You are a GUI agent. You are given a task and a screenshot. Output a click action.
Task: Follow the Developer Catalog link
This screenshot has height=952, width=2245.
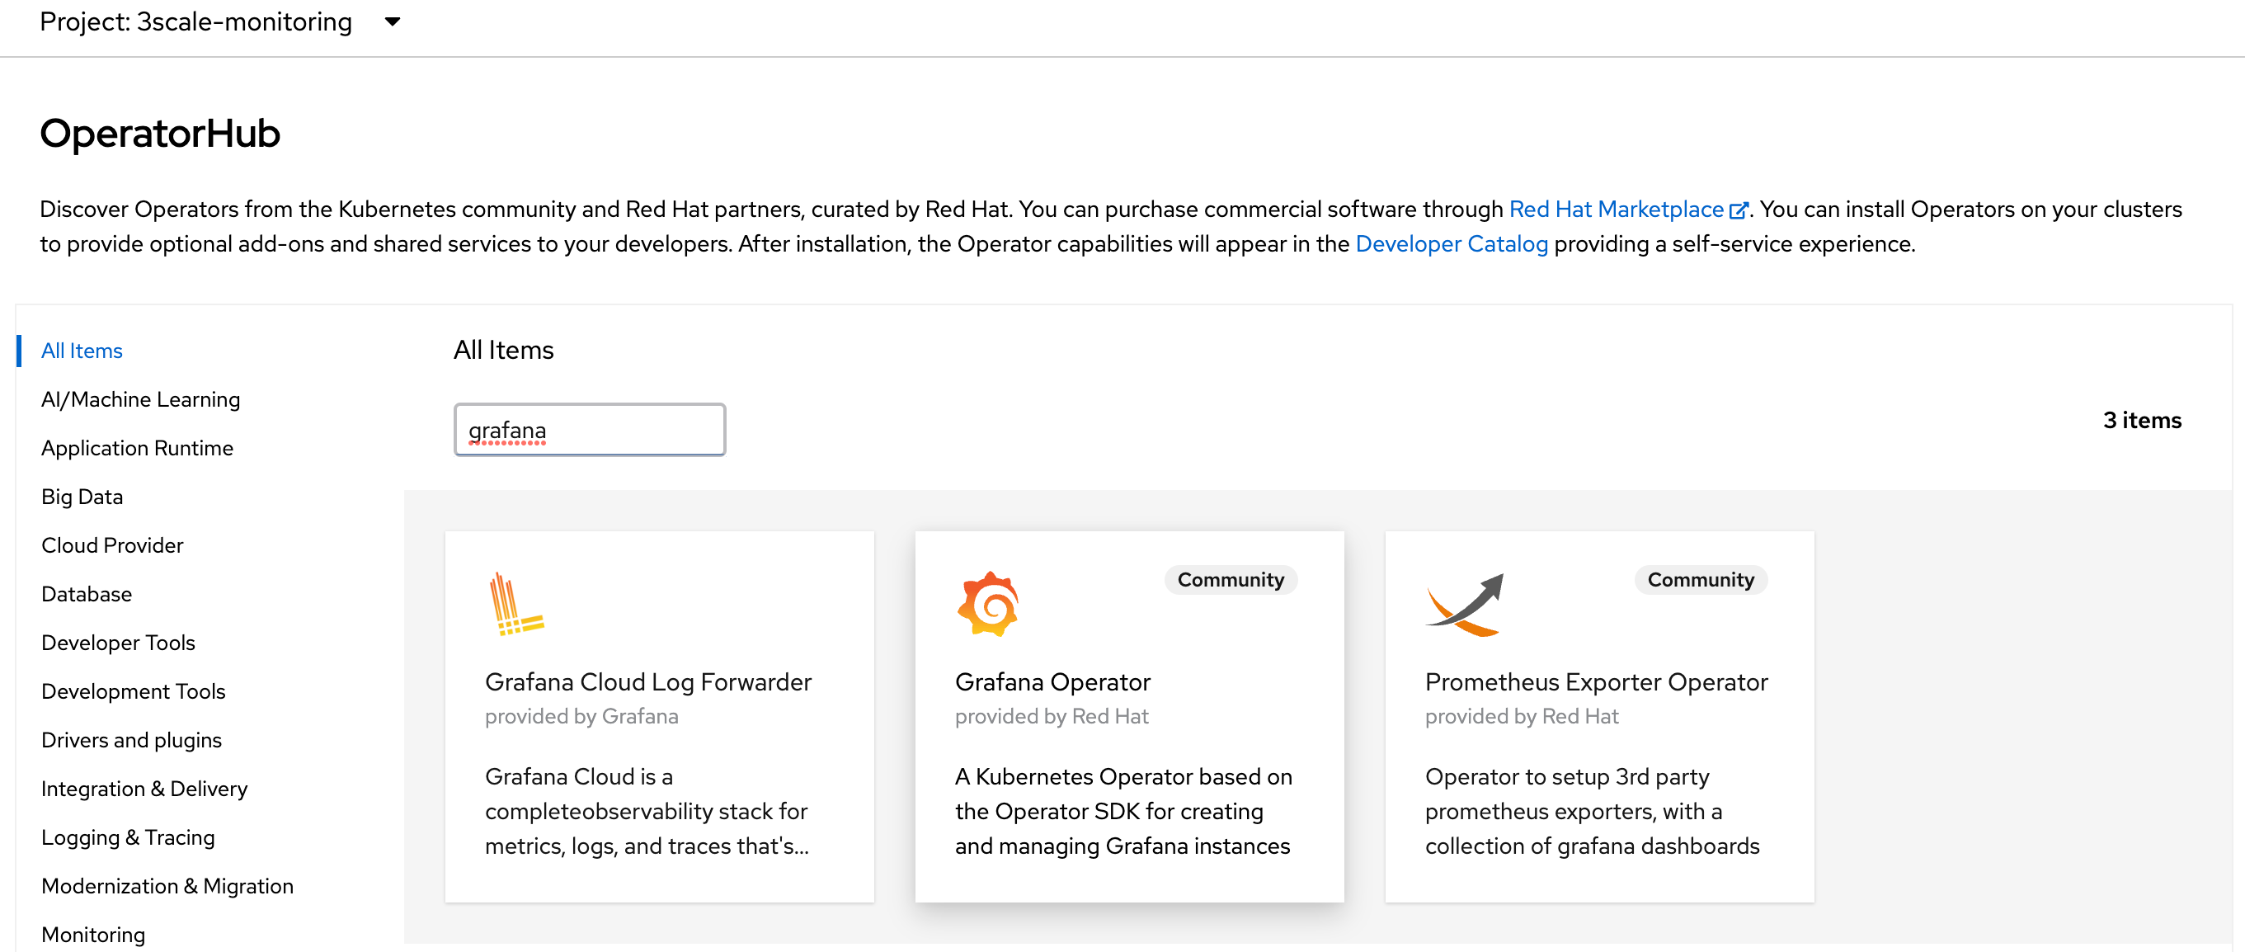coord(1451,244)
